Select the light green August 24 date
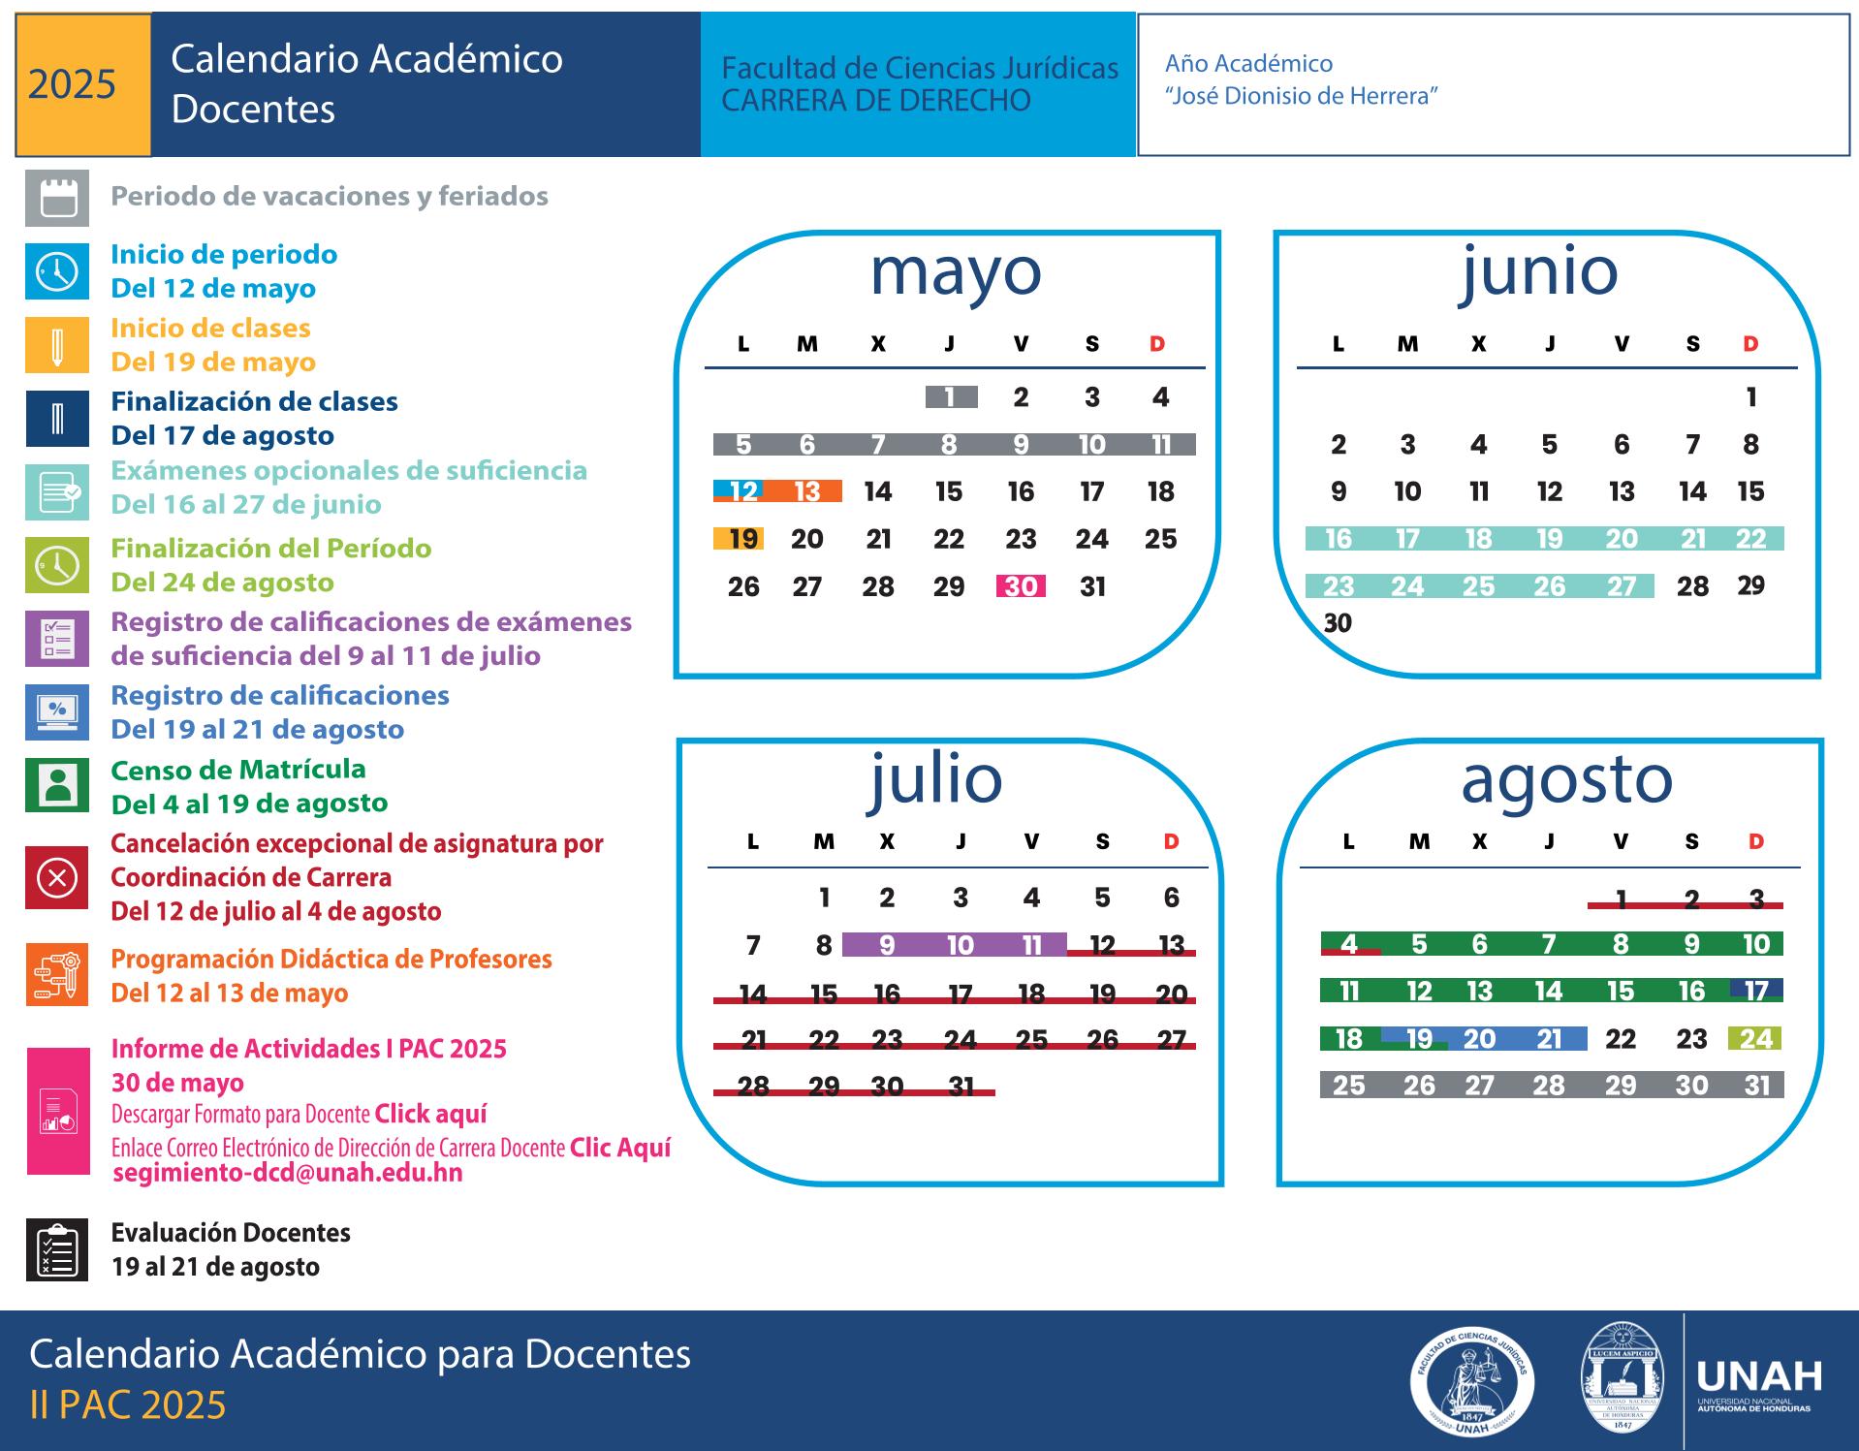This screenshot has width=1859, height=1451. click(1756, 1039)
